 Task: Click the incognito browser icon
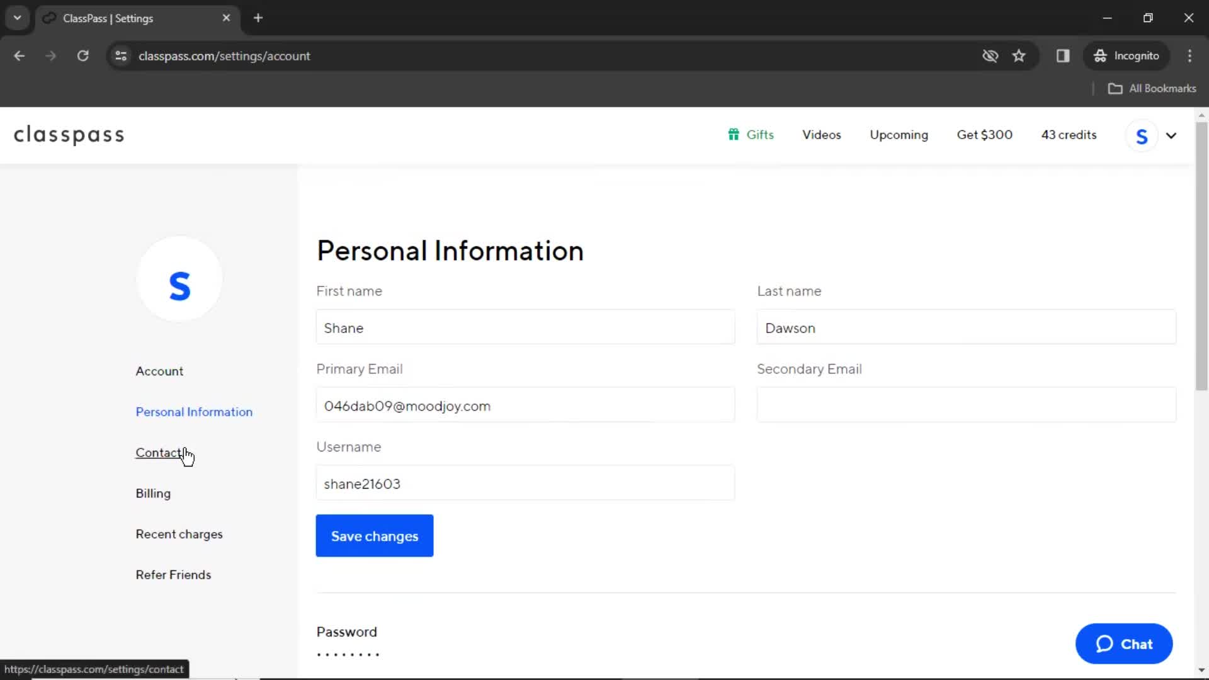coord(1099,55)
